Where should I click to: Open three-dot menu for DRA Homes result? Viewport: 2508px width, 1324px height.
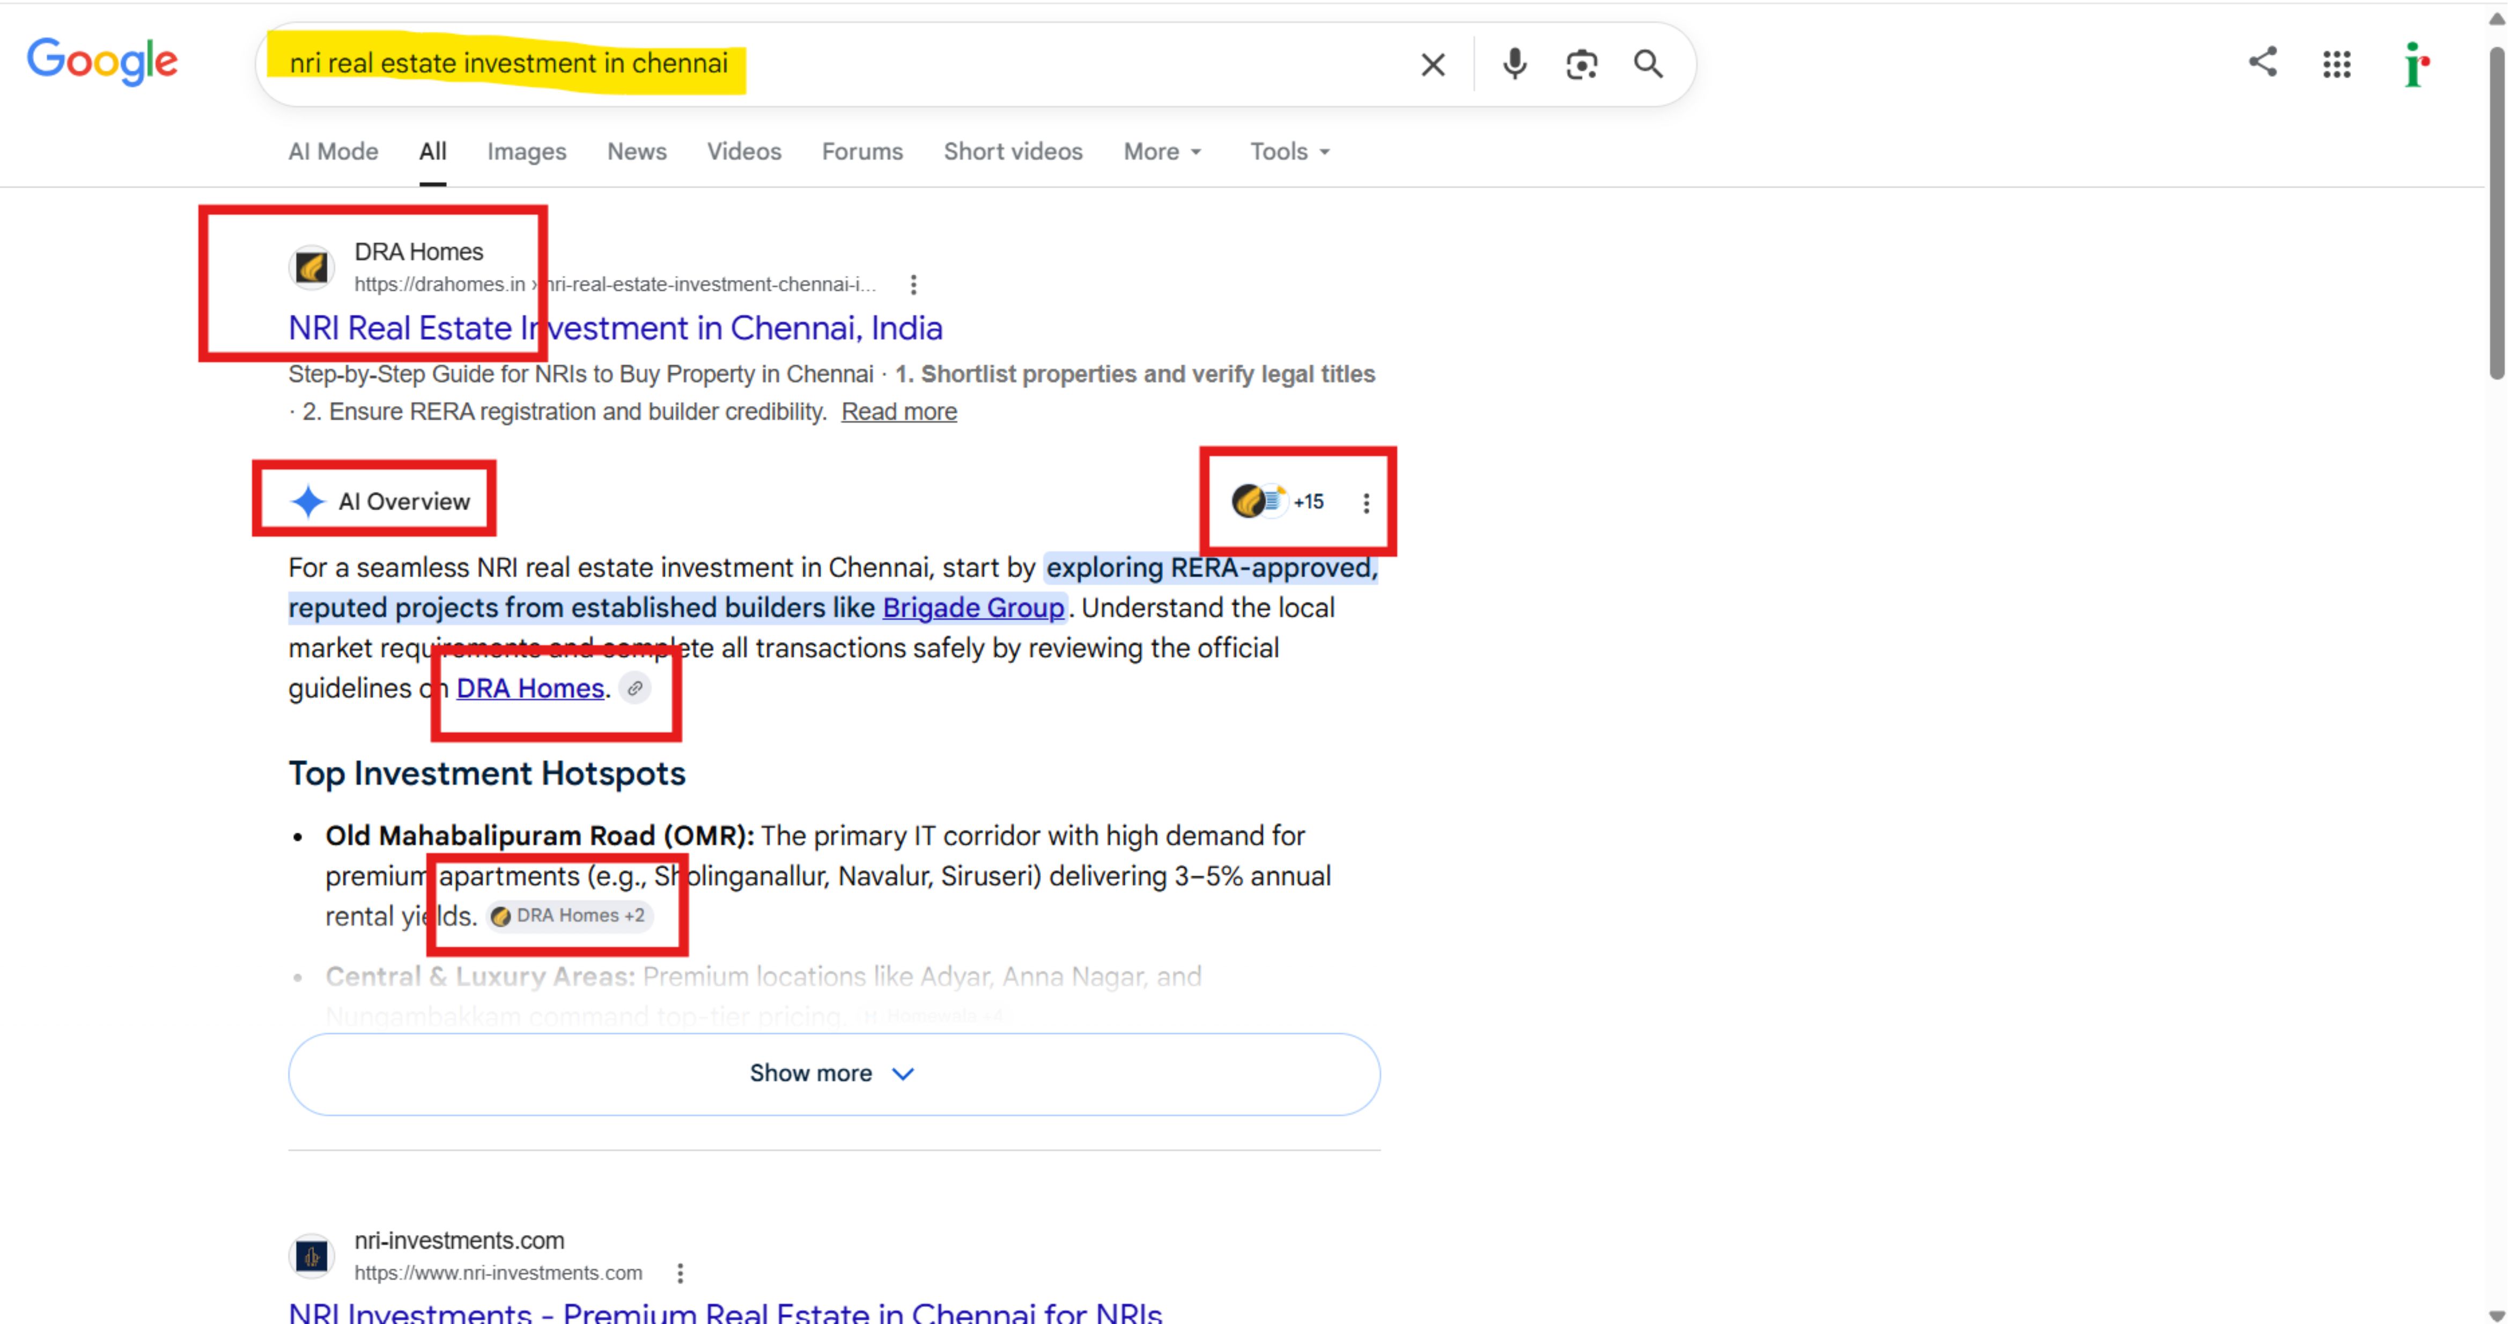click(913, 284)
